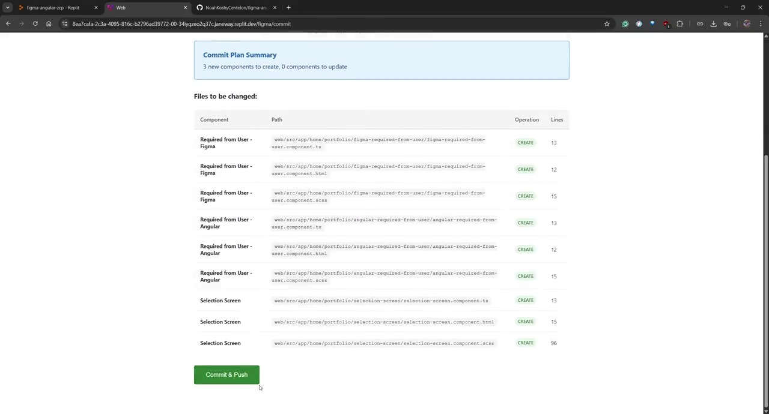
Task: Select the selection-screen.component.scss path
Action: [384, 343]
